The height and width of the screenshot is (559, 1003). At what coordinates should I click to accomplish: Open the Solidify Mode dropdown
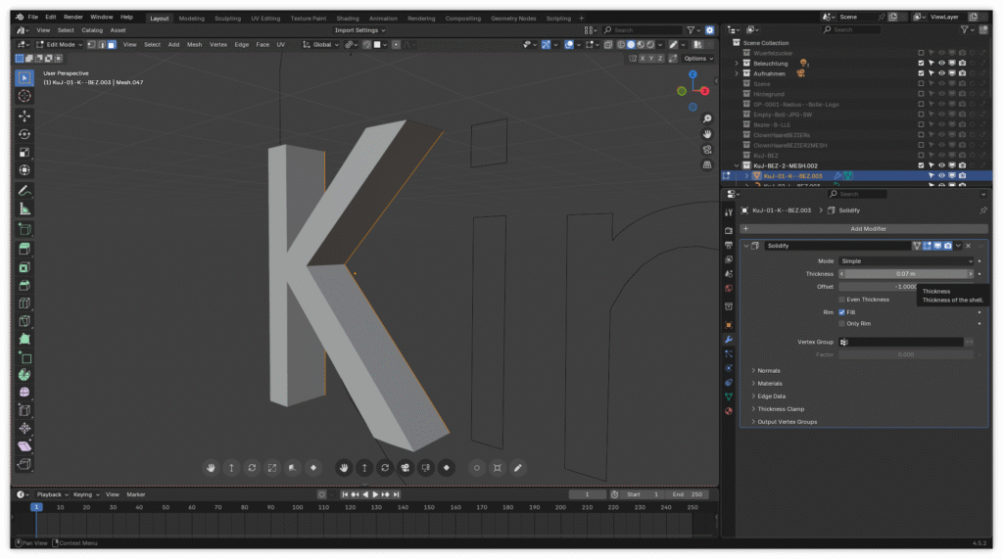905,261
